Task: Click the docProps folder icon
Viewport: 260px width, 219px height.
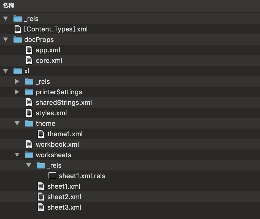Action: click(18, 39)
